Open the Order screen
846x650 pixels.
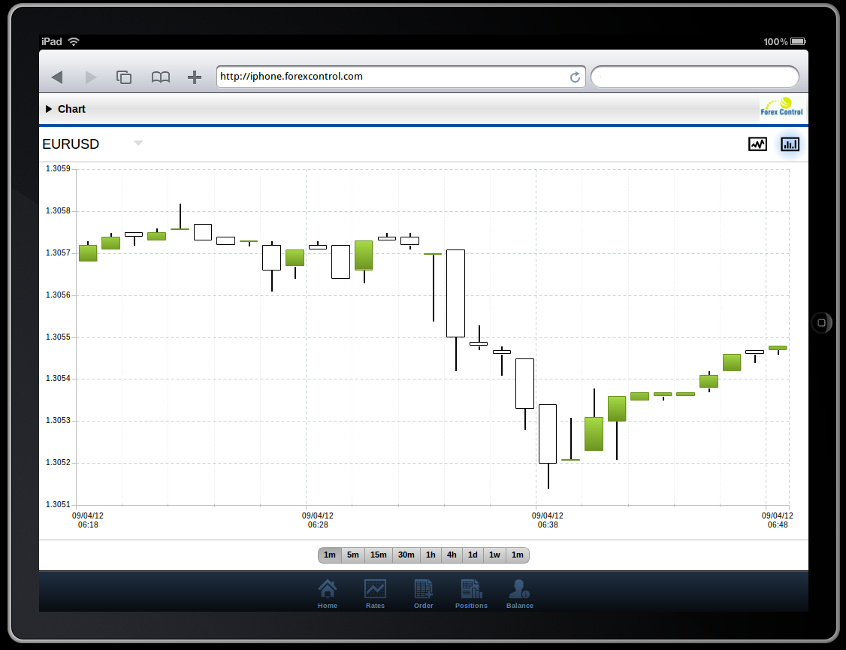pos(424,594)
